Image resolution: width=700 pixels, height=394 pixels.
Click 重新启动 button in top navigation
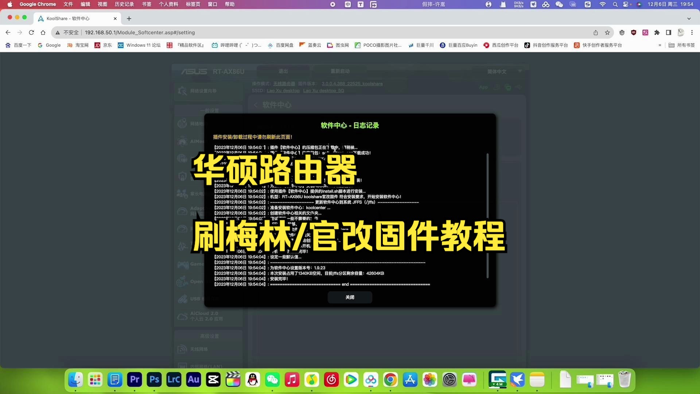tap(339, 71)
